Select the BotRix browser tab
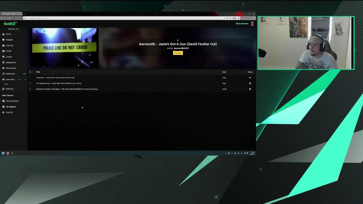The width and height of the screenshot is (363, 204). [x=11, y=14]
